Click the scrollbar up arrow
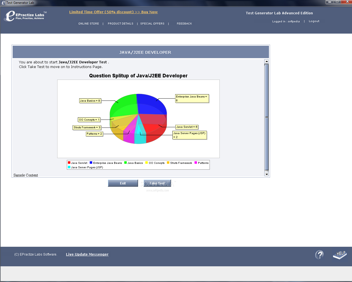The height and width of the screenshot is (282, 352). pos(266,61)
